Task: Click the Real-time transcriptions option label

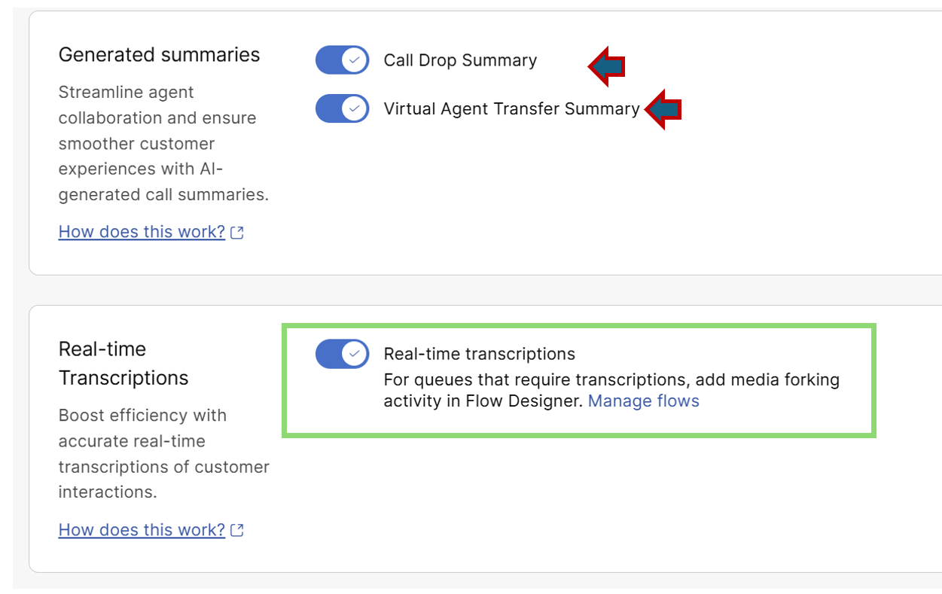Action: pos(479,354)
